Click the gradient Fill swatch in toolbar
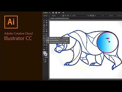This screenshot has width=122, height=92. pos(44,53)
